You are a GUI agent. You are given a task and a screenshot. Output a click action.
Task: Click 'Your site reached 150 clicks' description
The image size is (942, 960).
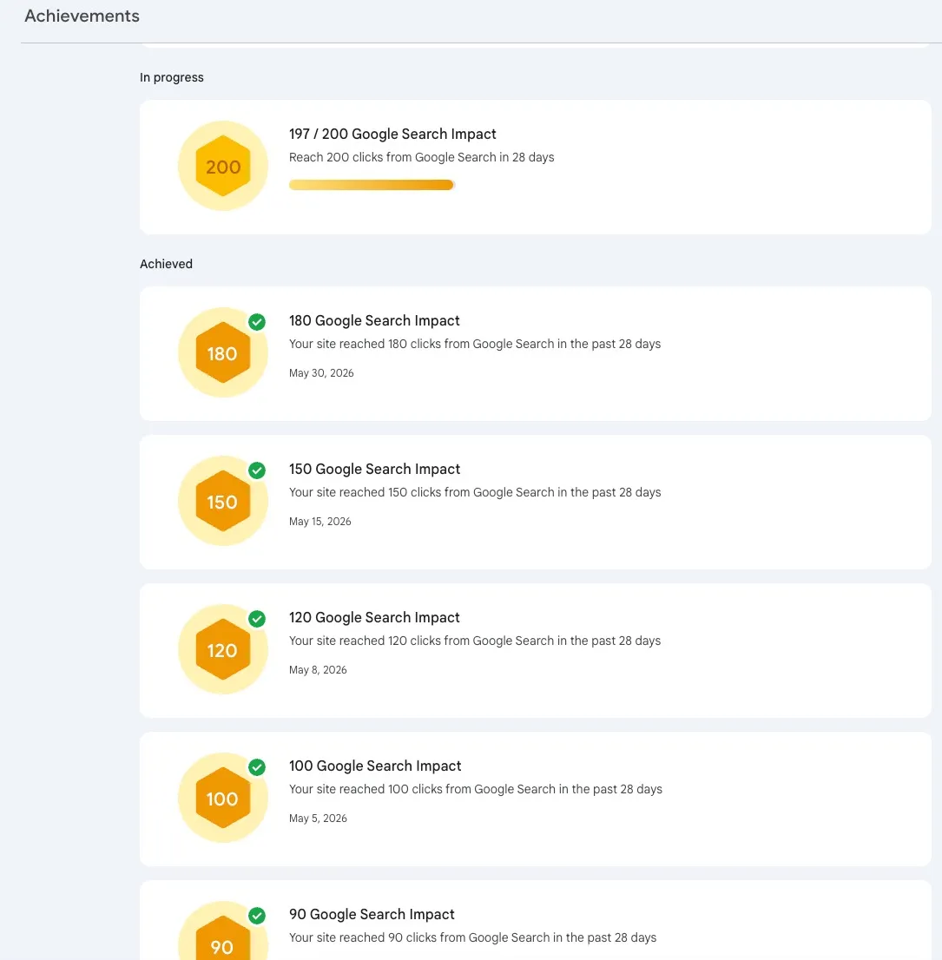pyautogui.click(x=475, y=492)
